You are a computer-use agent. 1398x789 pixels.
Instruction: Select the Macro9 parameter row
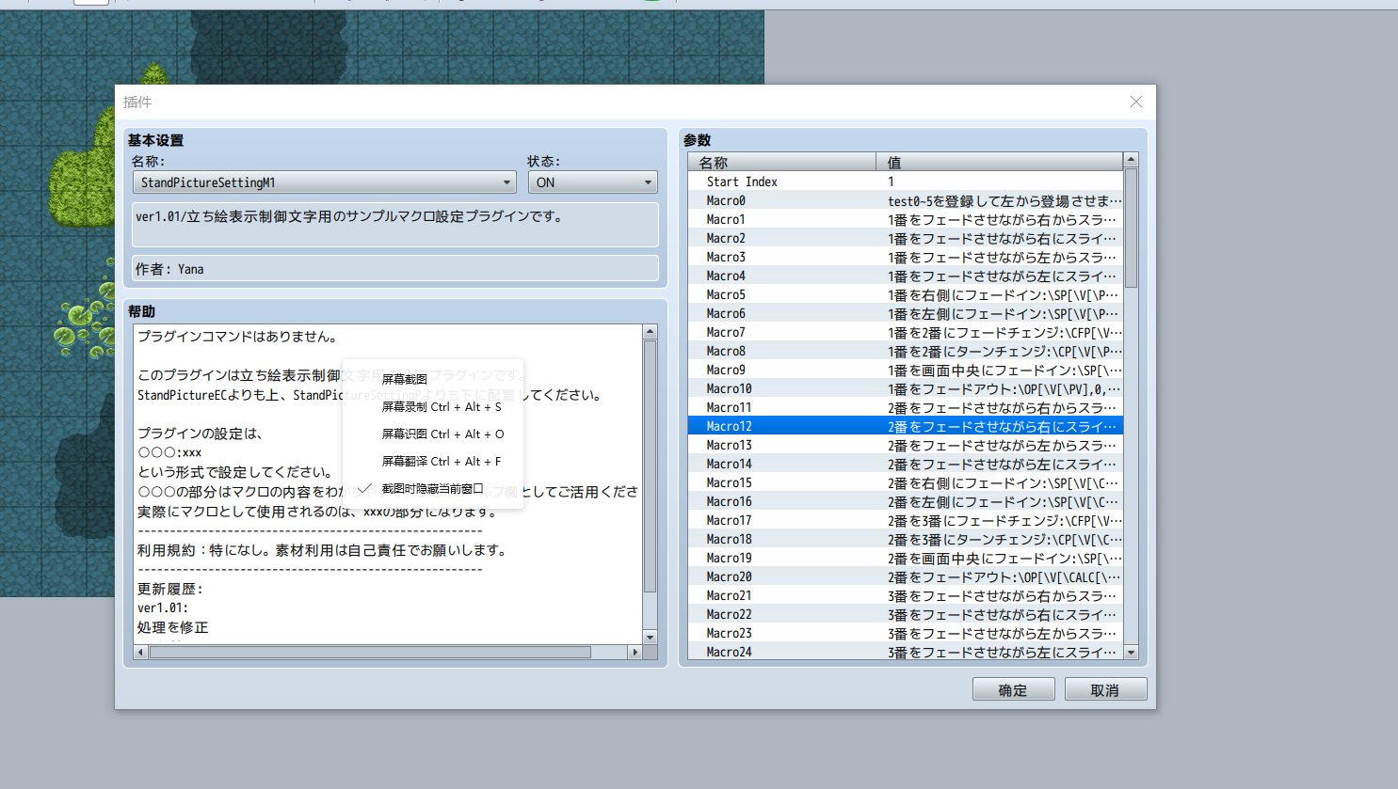click(906, 370)
